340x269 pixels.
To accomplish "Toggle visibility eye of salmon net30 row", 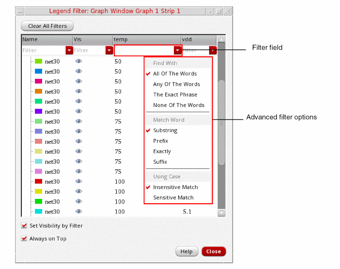I will point(79,141).
